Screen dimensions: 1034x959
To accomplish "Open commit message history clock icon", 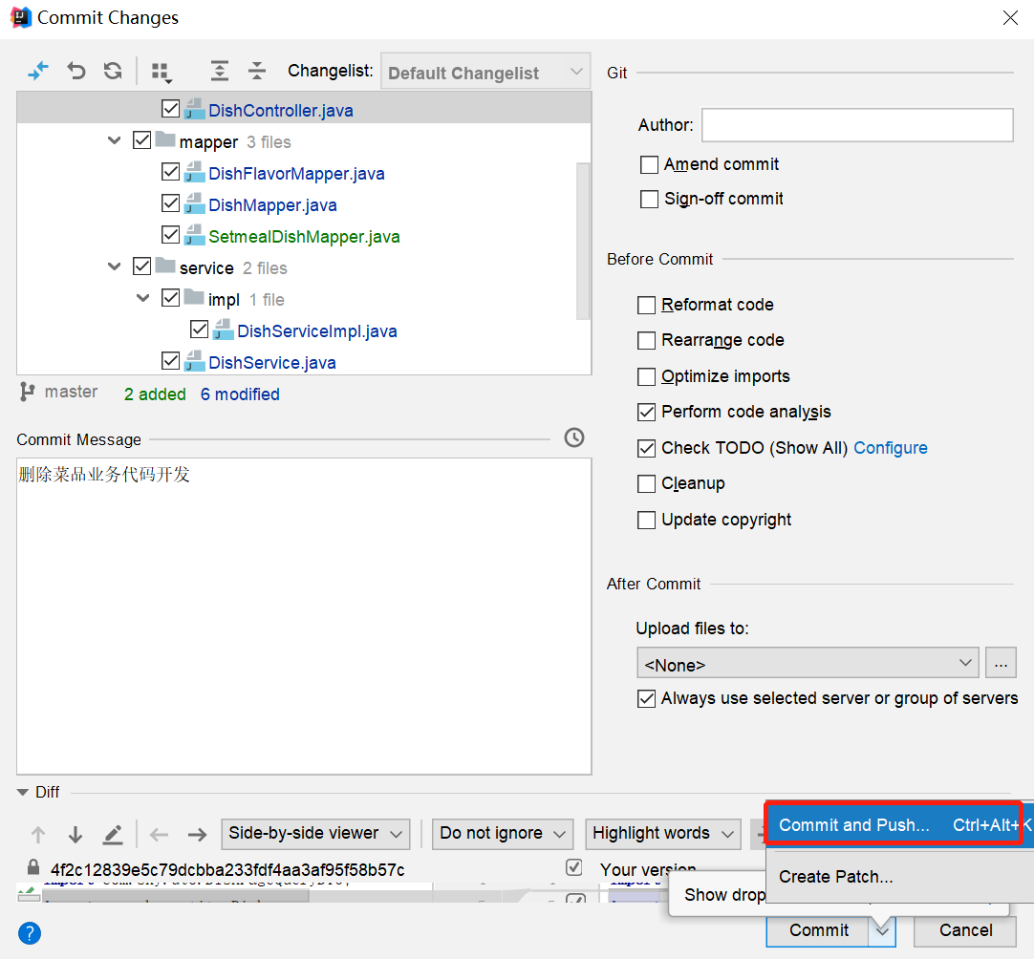I will click(x=573, y=437).
